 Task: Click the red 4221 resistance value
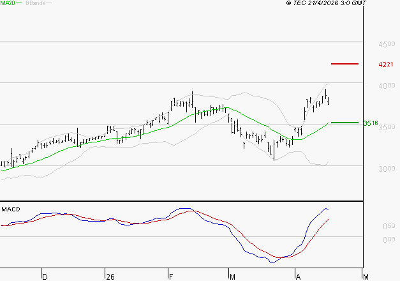[x=386, y=65]
